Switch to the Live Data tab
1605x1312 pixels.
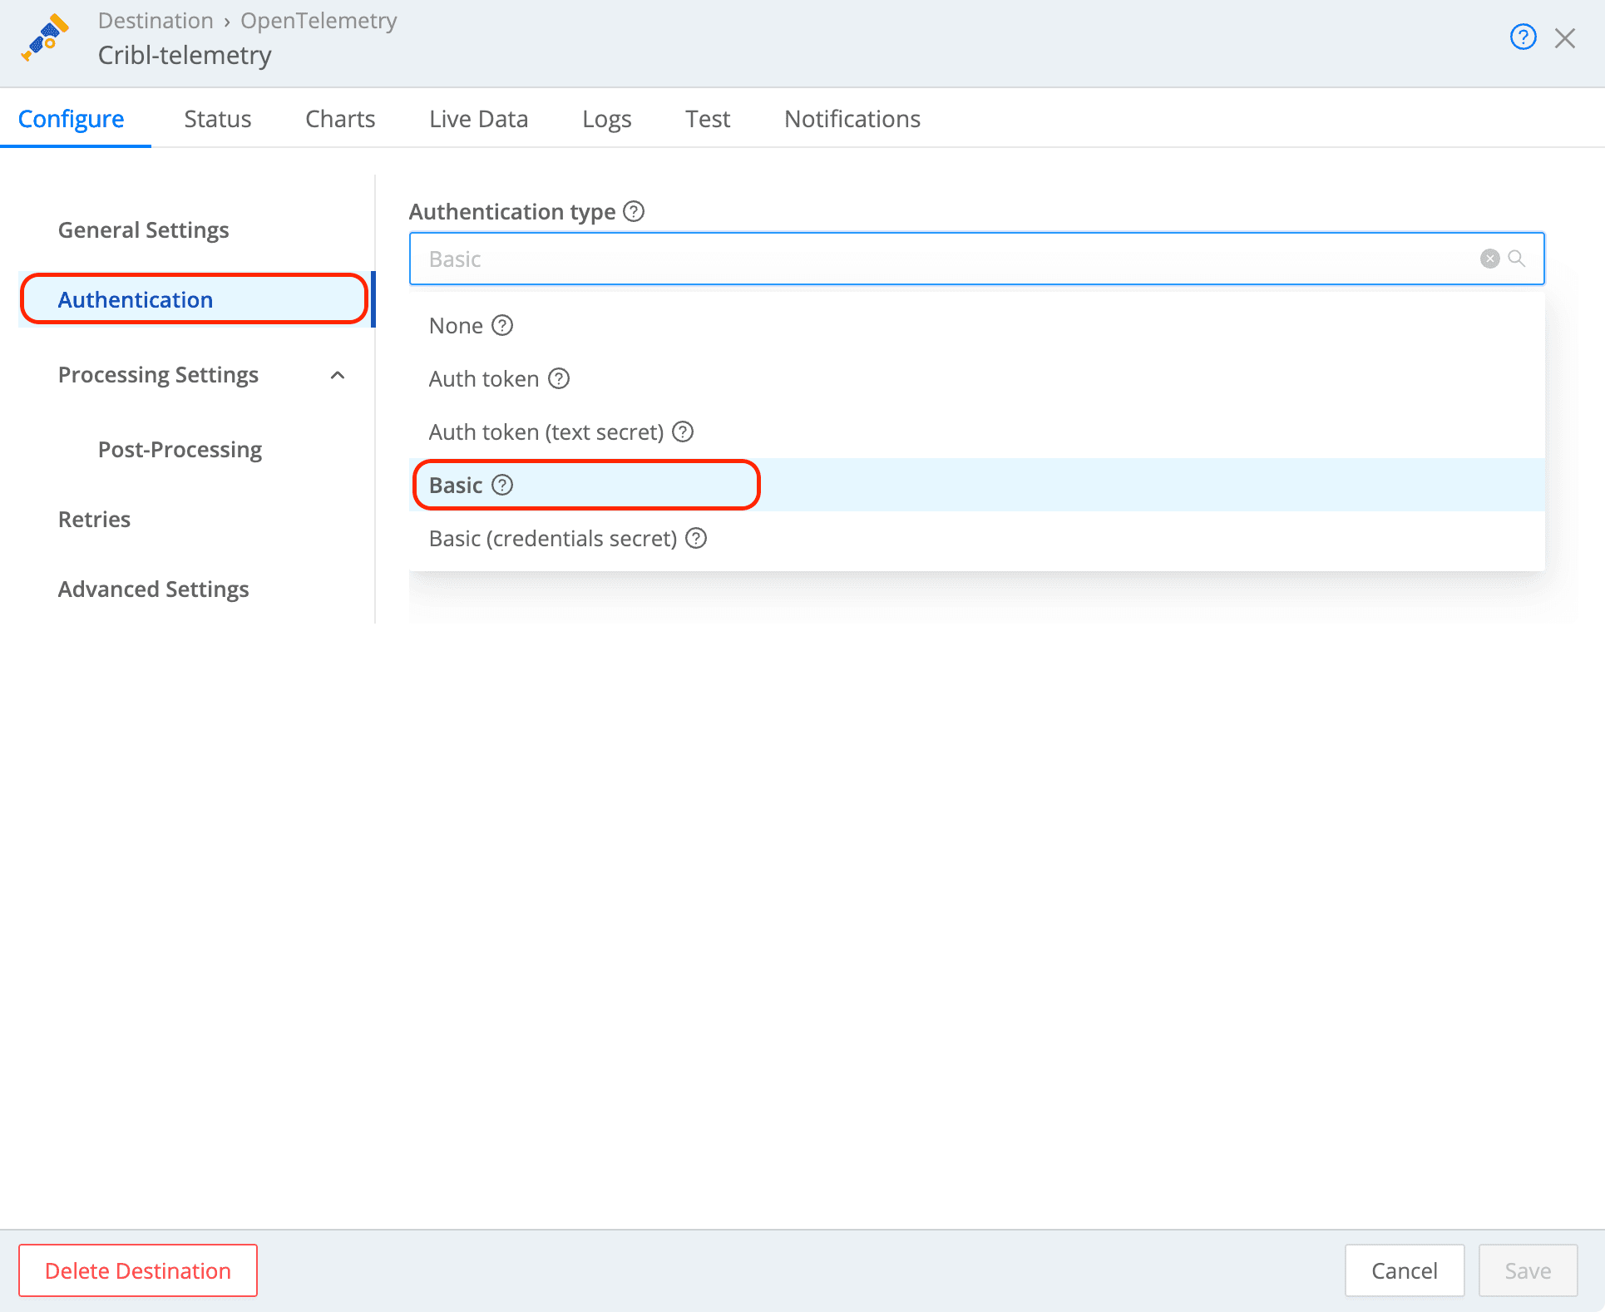tap(478, 119)
